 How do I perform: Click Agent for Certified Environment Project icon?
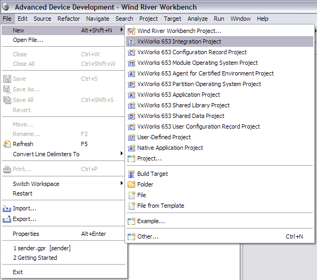[x=131, y=73]
